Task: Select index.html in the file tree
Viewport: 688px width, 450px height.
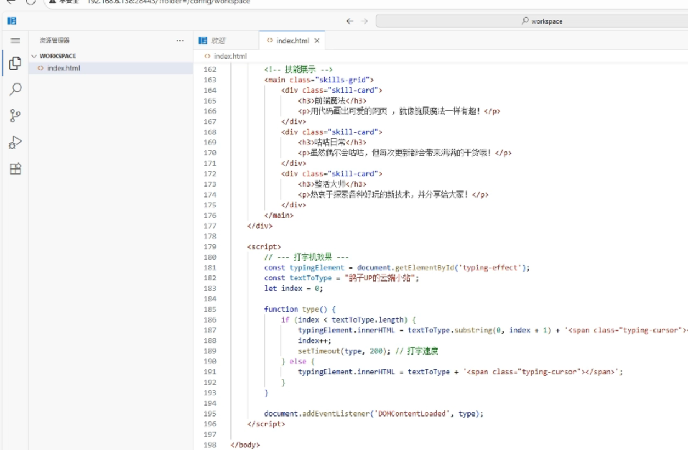Action: click(x=64, y=68)
